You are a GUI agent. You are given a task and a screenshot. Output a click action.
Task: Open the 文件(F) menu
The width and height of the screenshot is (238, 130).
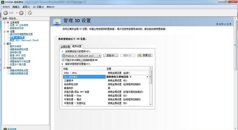[x=6, y=7]
